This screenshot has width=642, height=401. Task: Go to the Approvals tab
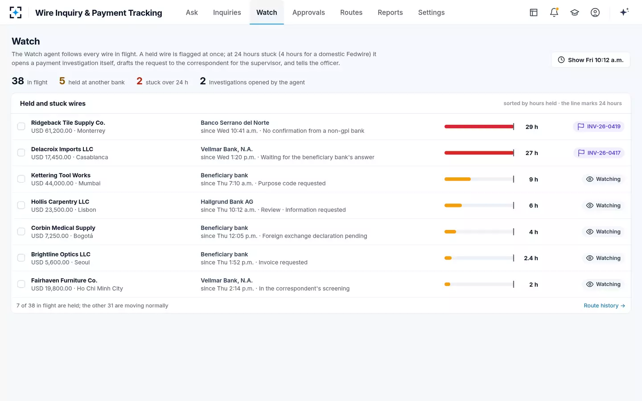[x=309, y=12]
